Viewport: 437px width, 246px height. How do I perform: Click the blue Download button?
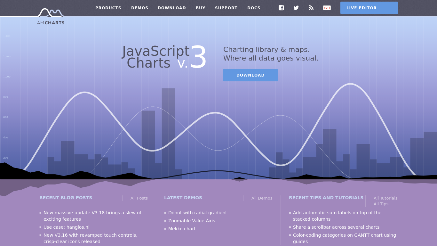[x=250, y=75]
